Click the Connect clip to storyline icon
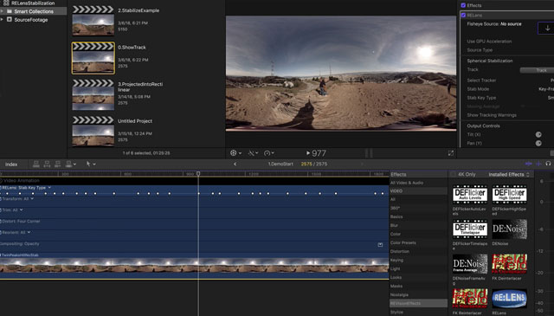Screen dimensions: 554x316 point(36,164)
